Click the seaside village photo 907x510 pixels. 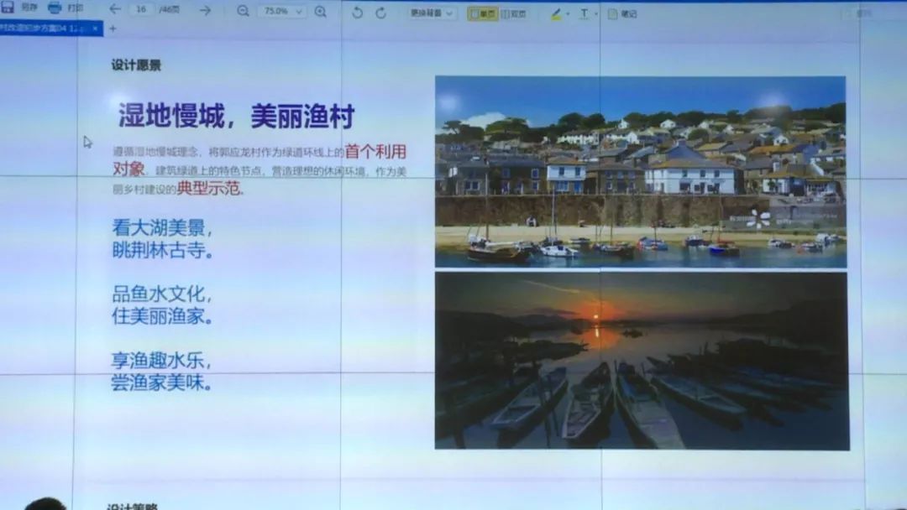(x=641, y=172)
